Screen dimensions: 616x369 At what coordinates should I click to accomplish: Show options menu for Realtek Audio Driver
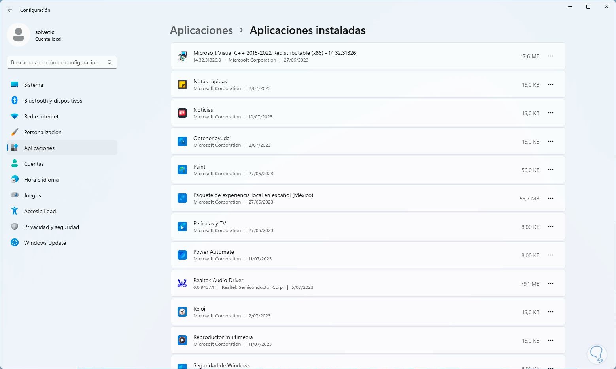click(551, 284)
